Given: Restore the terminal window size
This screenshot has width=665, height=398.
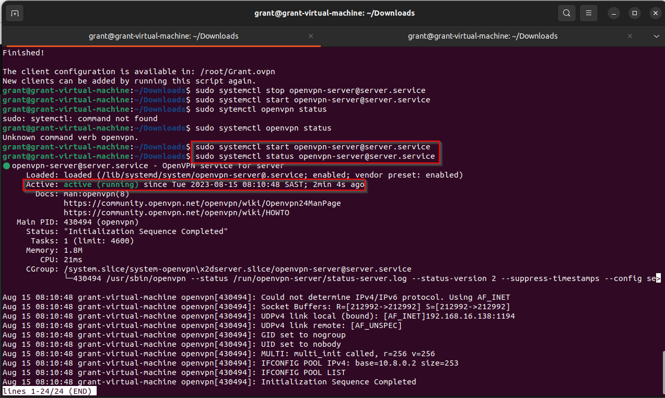Looking at the screenshot, I should point(634,13).
